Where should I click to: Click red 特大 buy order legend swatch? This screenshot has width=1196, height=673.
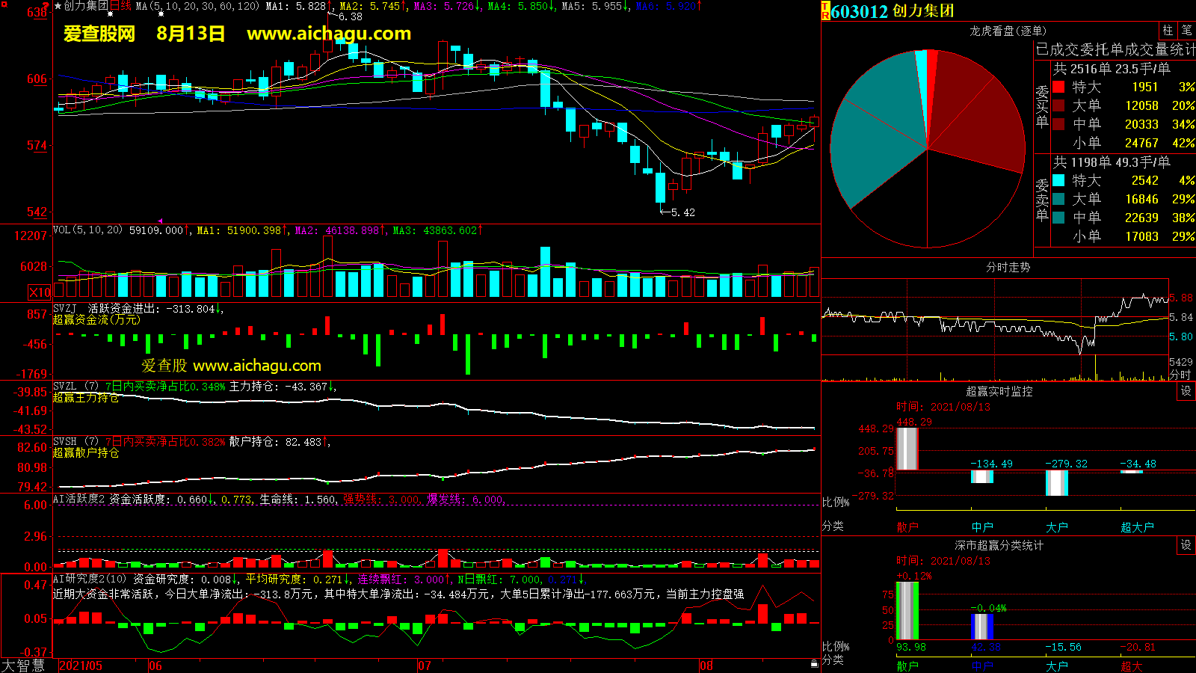tap(1058, 87)
